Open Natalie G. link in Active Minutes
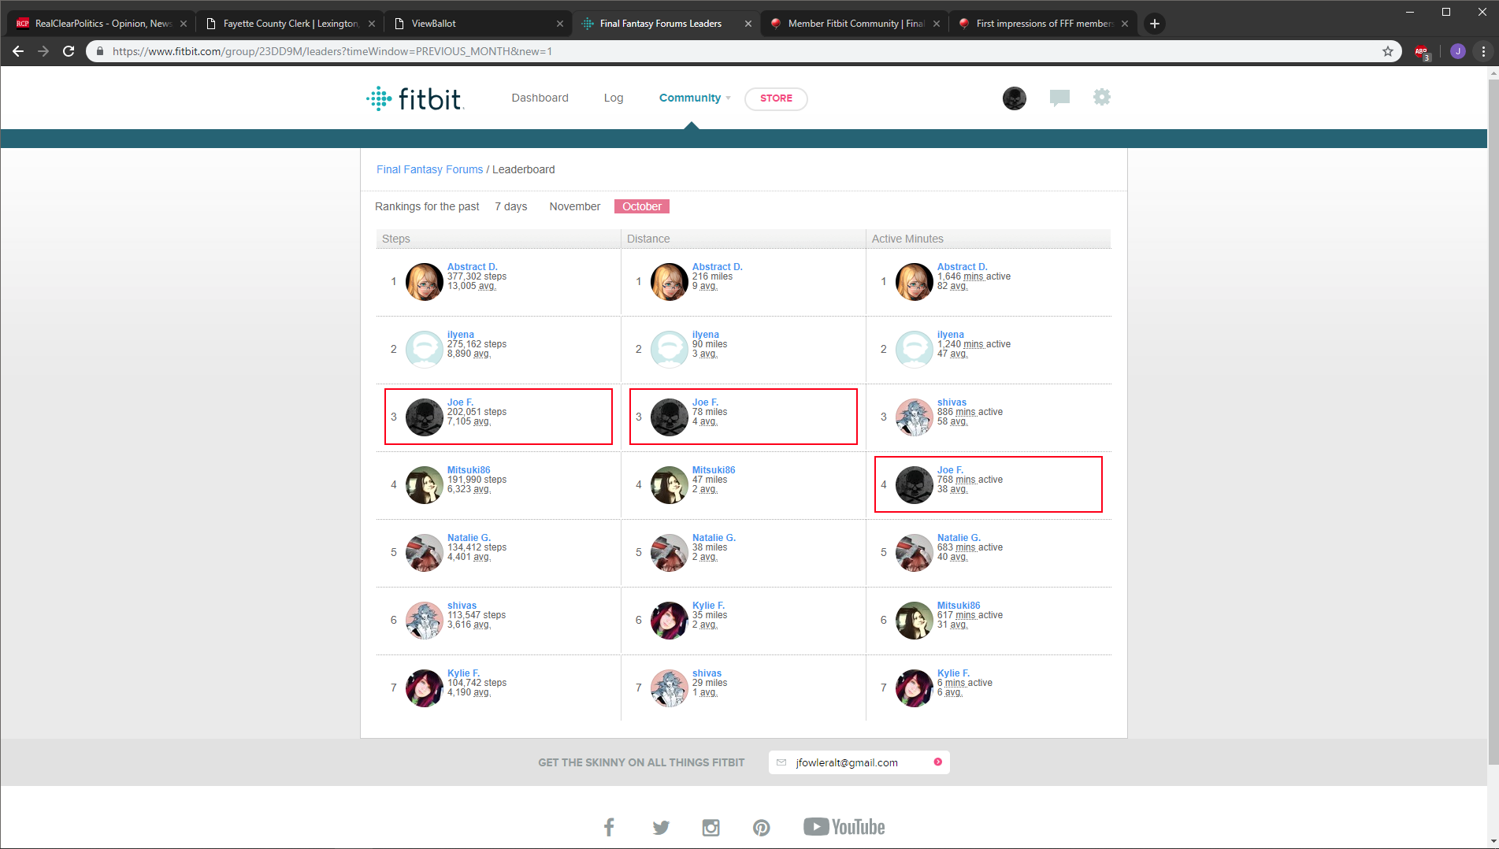The height and width of the screenshot is (849, 1499). tap(959, 538)
